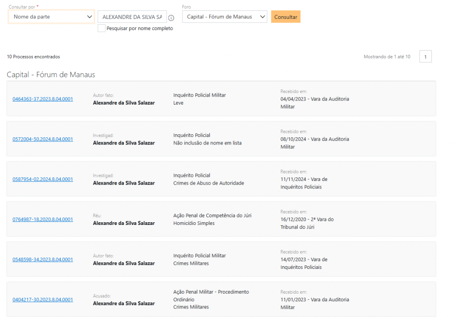Click the party name input field
This screenshot has width=460, height=321.
pos(132,17)
